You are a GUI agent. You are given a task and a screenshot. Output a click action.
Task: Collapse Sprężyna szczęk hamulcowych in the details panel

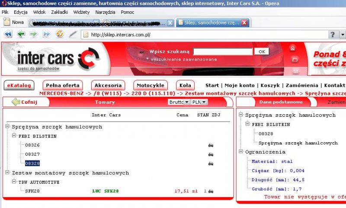[241, 115]
